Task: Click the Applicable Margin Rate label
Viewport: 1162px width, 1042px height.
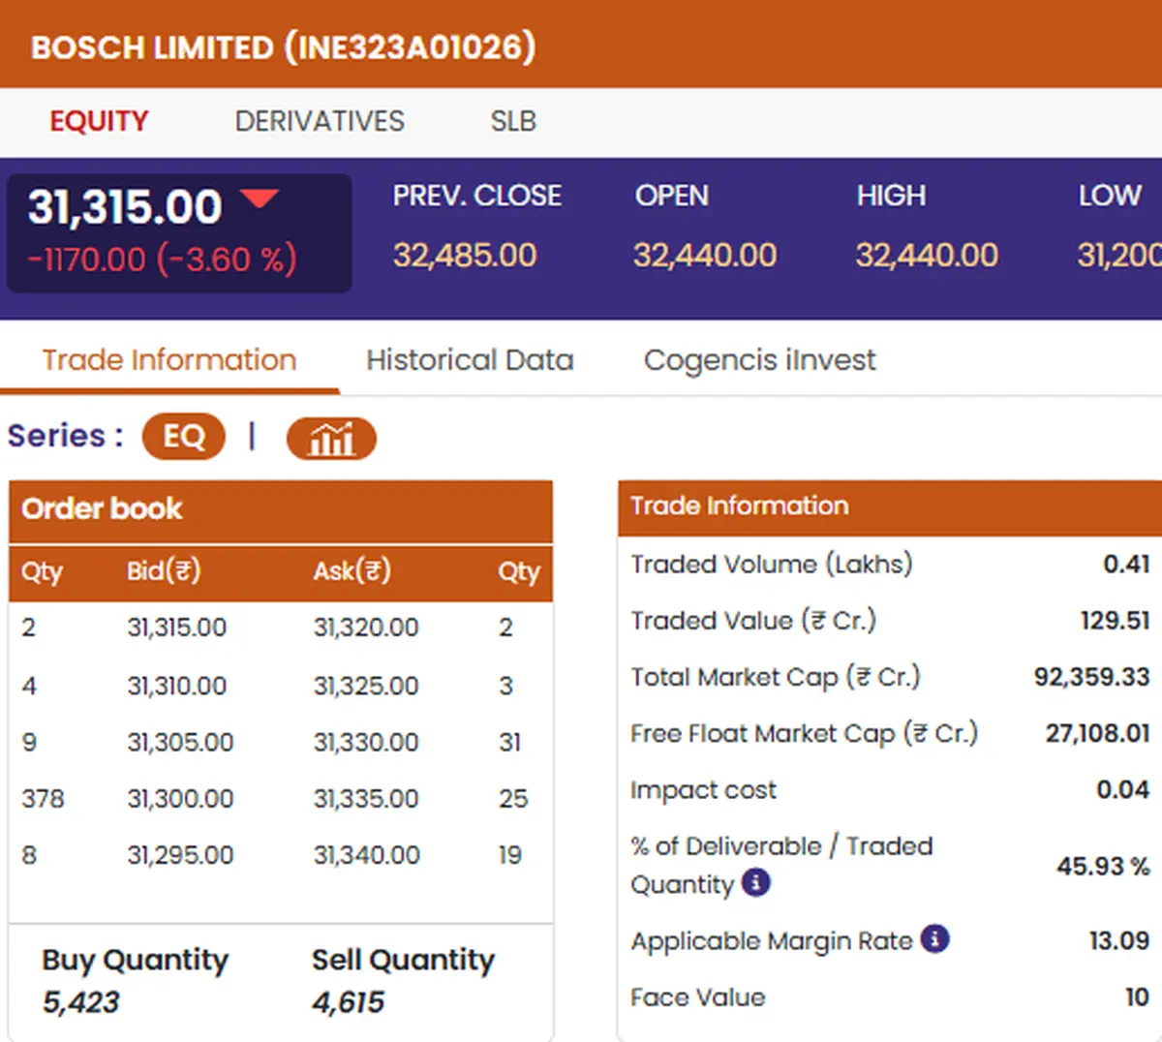Action: 772,940
